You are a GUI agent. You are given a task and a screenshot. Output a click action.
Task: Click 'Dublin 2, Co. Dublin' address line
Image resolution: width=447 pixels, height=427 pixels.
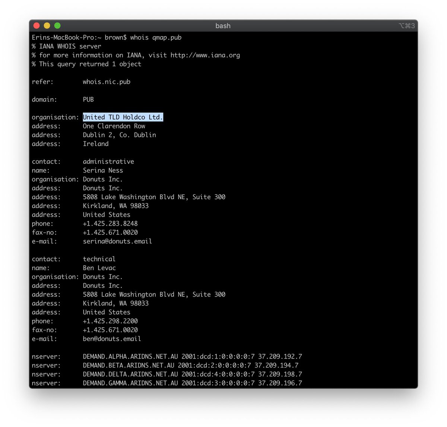119,135
